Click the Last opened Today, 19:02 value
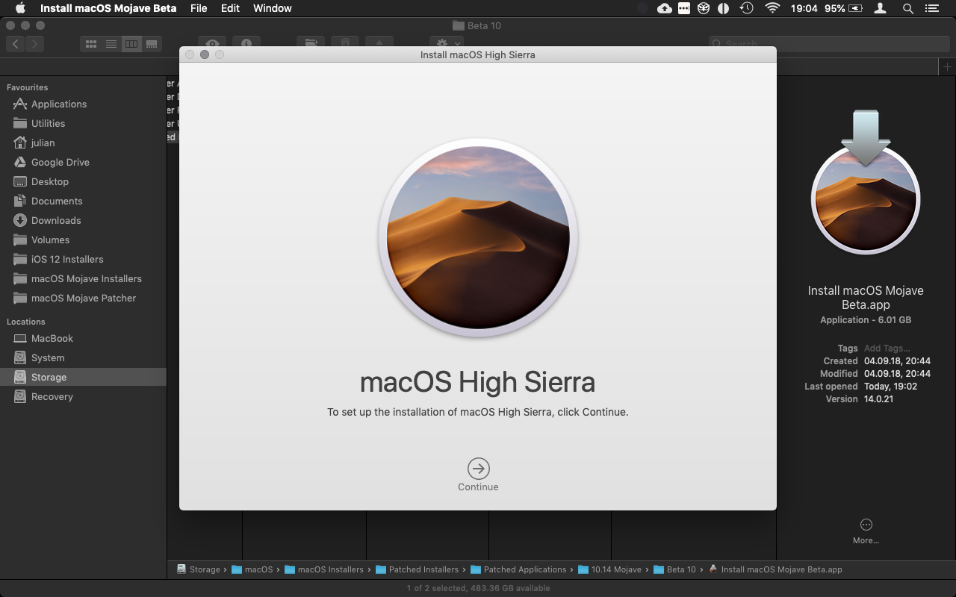The width and height of the screenshot is (956, 597). click(x=890, y=387)
